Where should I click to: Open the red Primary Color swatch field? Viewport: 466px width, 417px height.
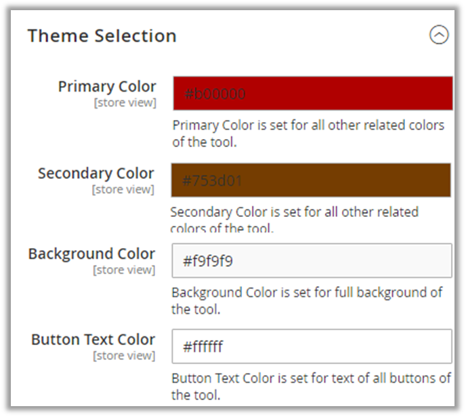[x=312, y=94]
